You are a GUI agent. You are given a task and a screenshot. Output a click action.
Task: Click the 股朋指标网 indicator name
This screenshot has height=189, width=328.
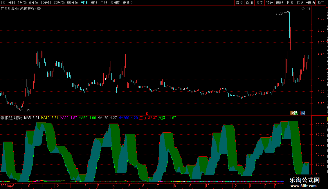pyautogui.click(x=14, y=118)
